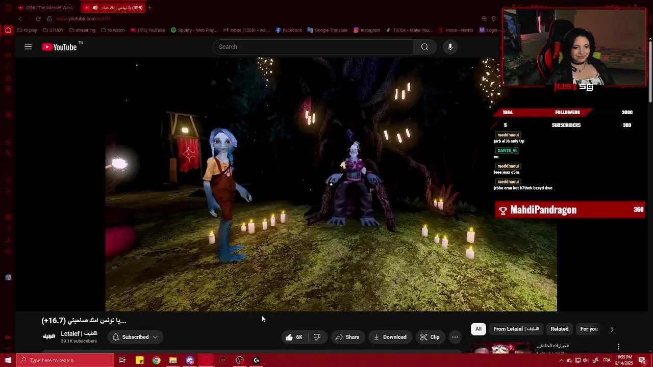Open File Explorer from the taskbar
The width and height of the screenshot is (653, 367).
[x=173, y=360]
